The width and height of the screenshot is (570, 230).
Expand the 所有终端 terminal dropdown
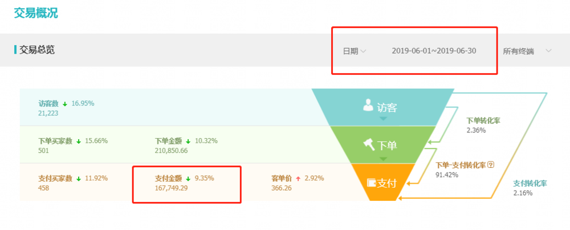click(x=527, y=51)
